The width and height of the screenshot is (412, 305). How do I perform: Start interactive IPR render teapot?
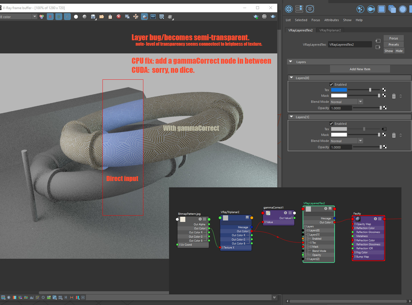256,17
